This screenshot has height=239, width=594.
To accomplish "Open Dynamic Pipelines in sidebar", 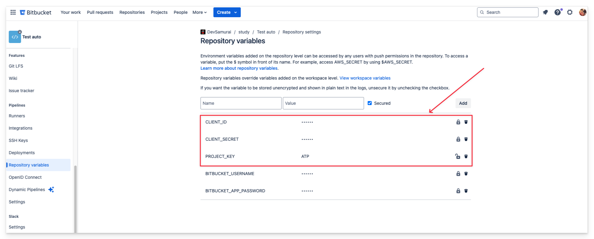I will pyautogui.click(x=27, y=190).
